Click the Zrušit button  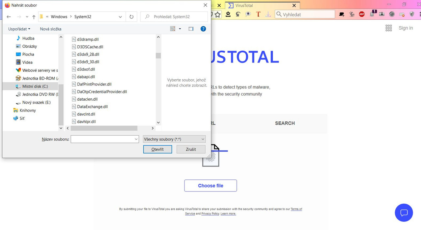coord(191,149)
